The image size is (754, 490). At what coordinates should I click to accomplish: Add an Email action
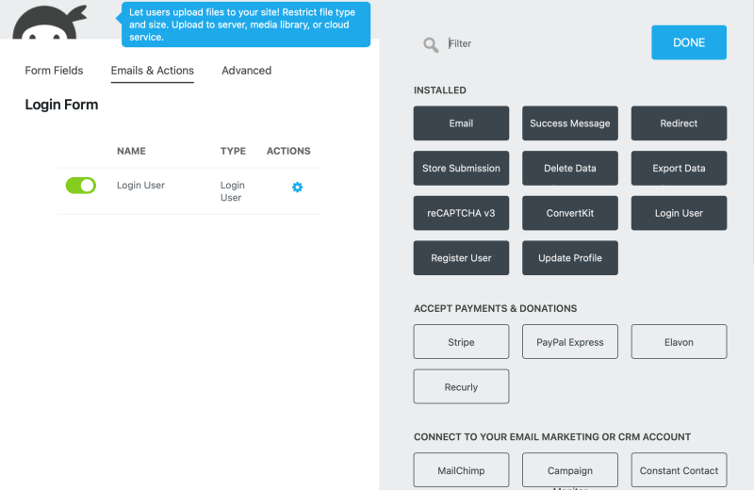pos(461,123)
